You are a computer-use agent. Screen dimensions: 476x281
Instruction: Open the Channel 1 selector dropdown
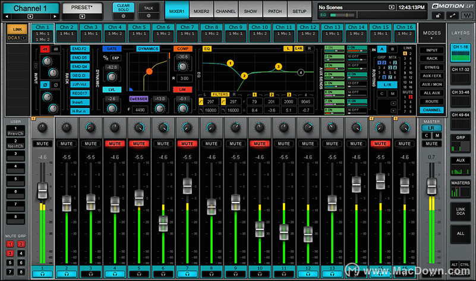(30, 17)
